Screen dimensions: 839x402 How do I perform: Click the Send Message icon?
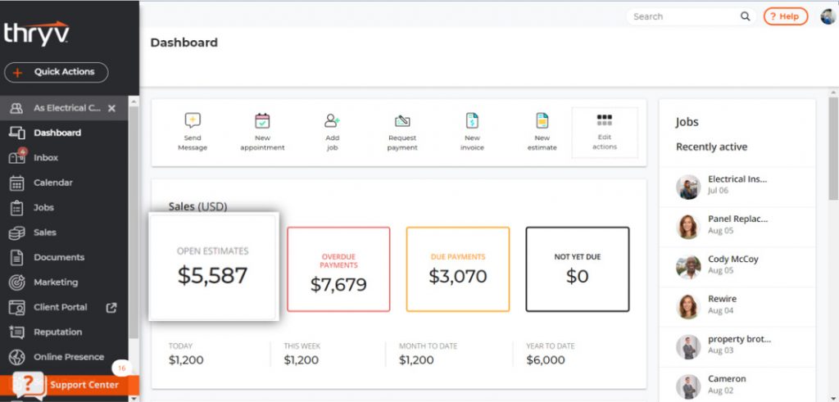[x=193, y=121]
